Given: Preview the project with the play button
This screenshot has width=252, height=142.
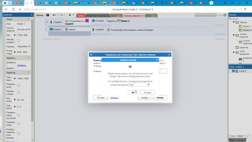Looking at the screenshot, I should click(70, 15).
